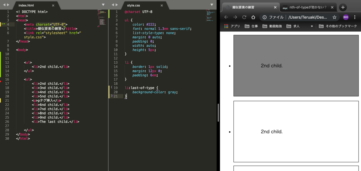Click <li>4nd child.</li> code line
361x171 pixels.
[x=51, y=92]
